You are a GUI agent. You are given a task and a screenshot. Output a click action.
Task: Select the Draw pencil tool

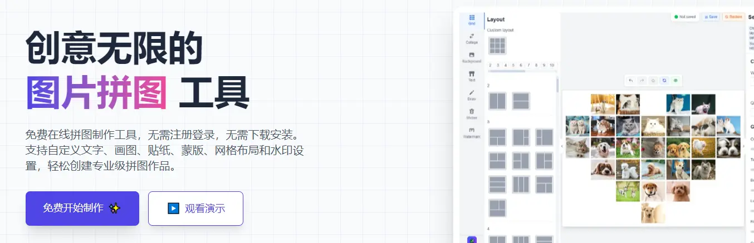[472, 95]
